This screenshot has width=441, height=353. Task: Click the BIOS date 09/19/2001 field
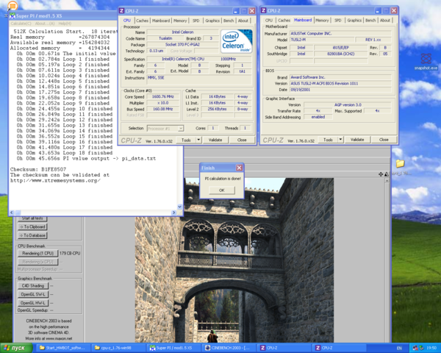(x=340, y=90)
